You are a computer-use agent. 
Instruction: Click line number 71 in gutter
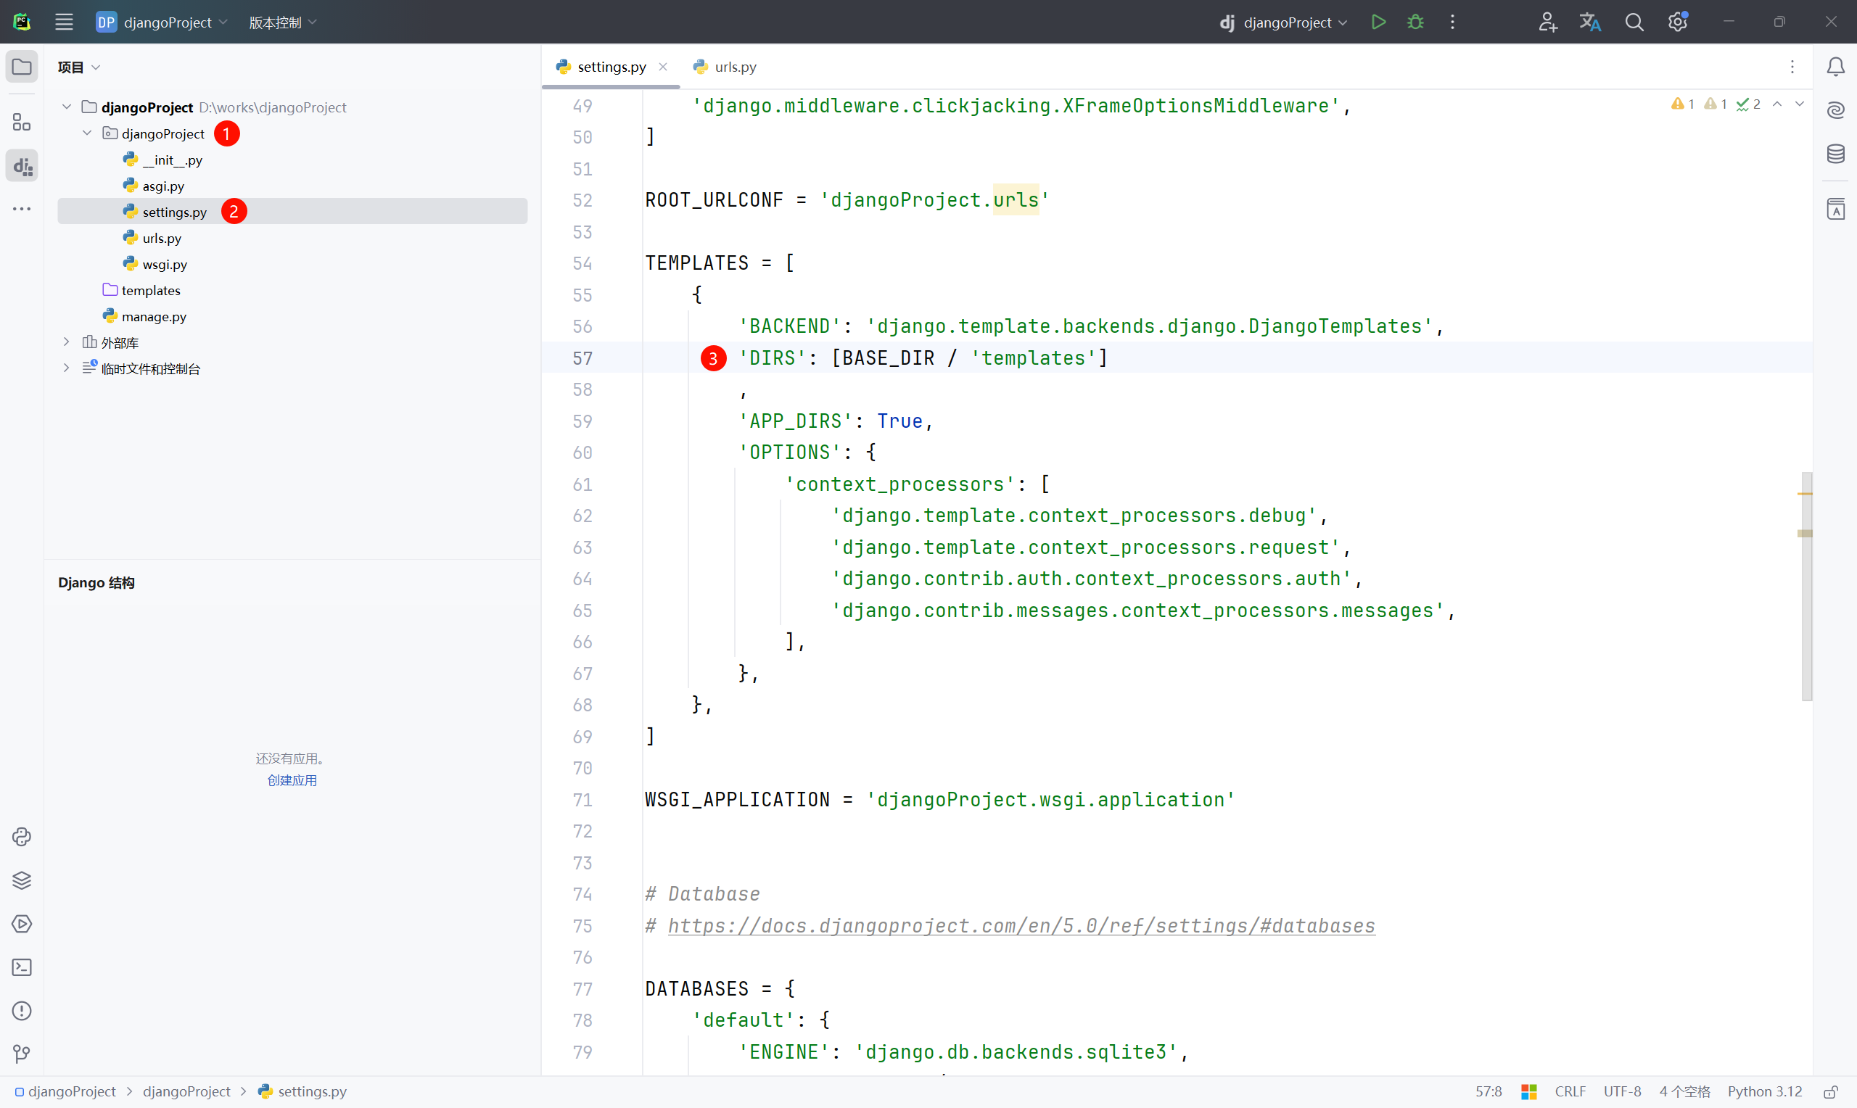coord(582,800)
